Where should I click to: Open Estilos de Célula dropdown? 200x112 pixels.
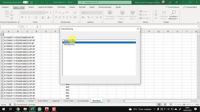(x=132, y=15)
